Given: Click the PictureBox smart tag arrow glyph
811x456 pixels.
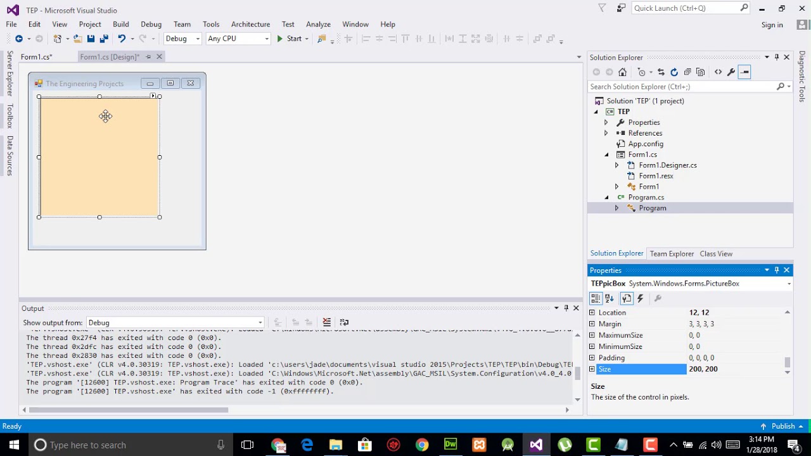Looking at the screenshot, I should pyautogui.click(x=153, y=96).
